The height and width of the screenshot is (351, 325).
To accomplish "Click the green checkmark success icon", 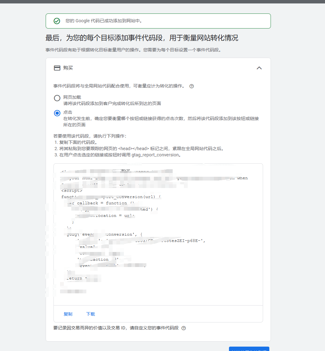I will pyautogui.click(x=57, y=21).
